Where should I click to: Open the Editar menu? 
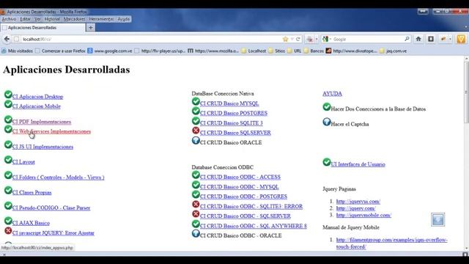click(25, 19)
